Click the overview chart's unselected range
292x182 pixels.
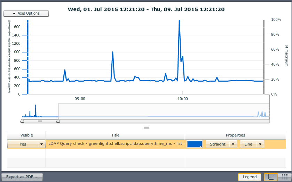(164, 111)
